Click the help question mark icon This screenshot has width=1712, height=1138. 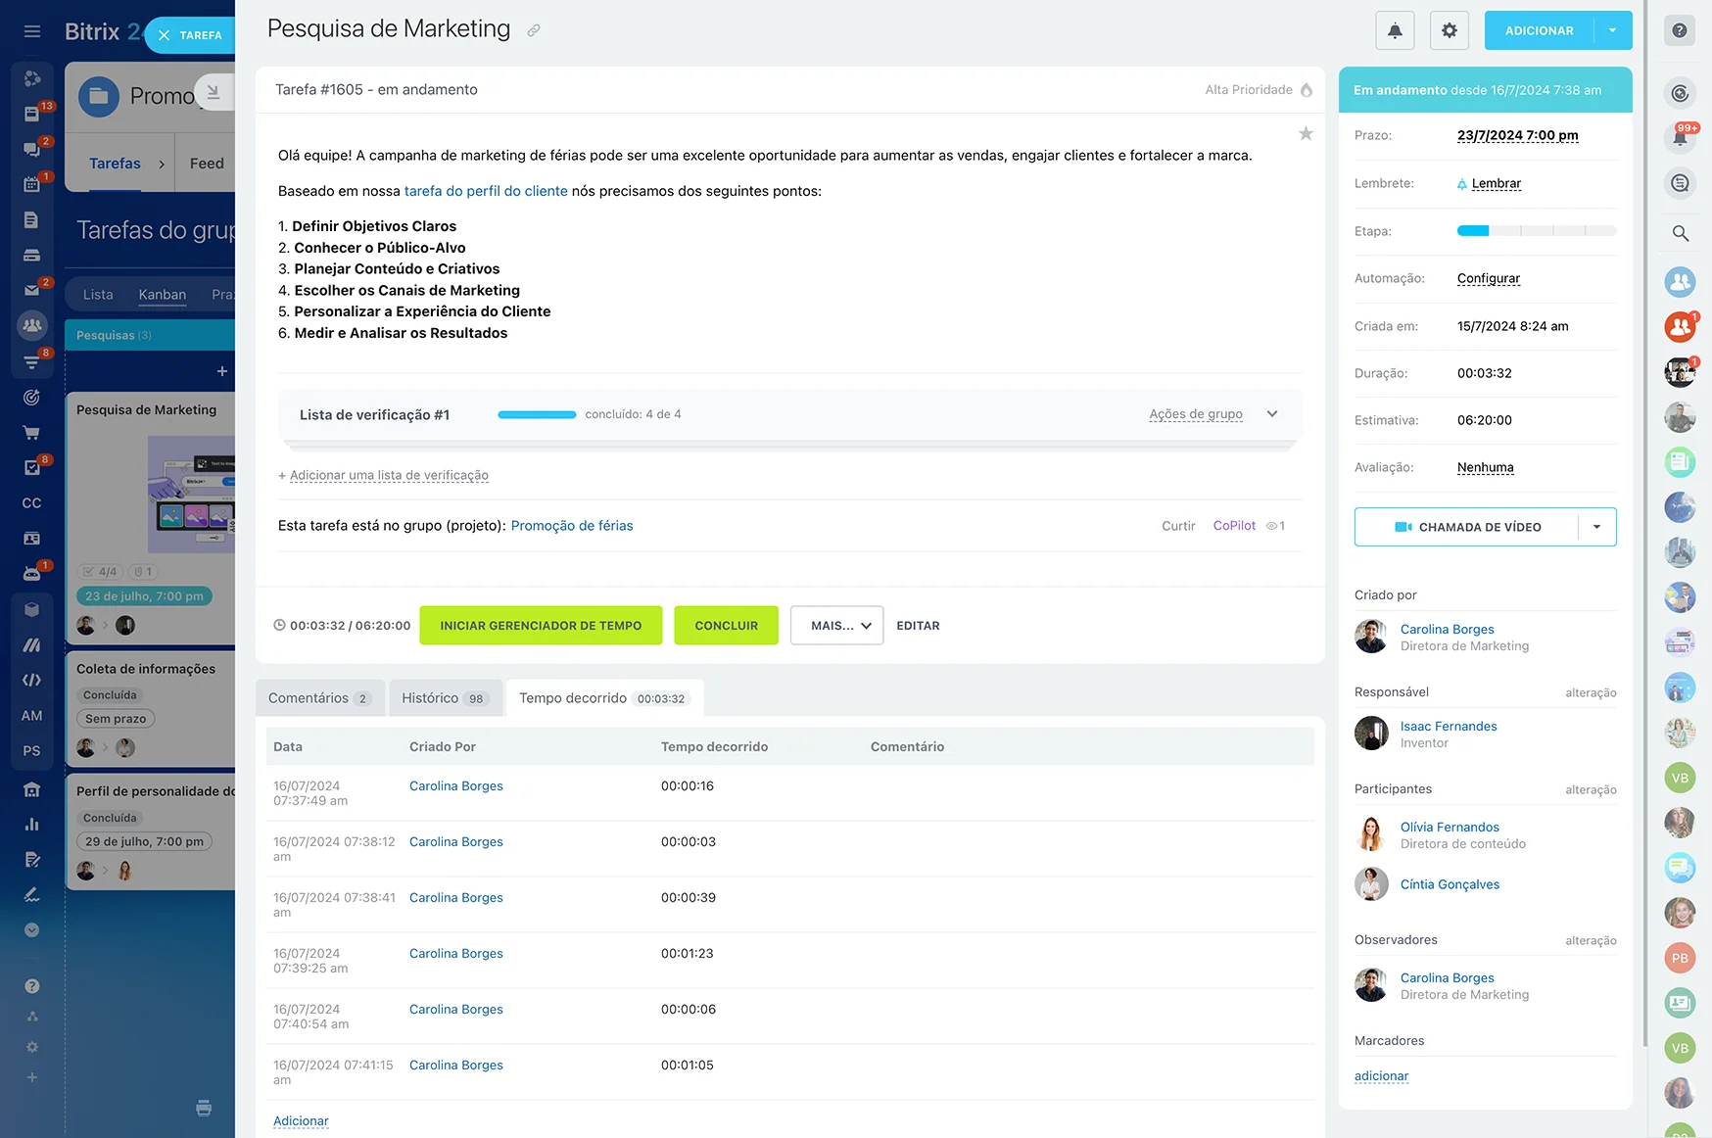coord(1680,30)
